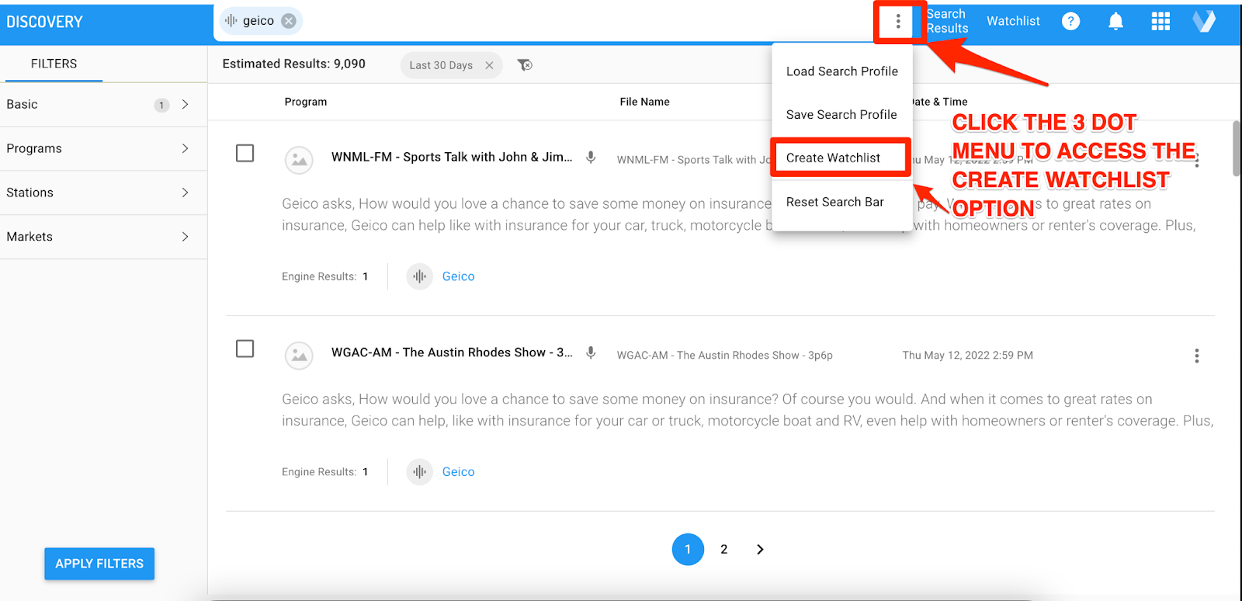Screen dimensions: 1242x601
Task: Open the help question mark icon
Action: pyautogui.click(x=1070, y=21)
